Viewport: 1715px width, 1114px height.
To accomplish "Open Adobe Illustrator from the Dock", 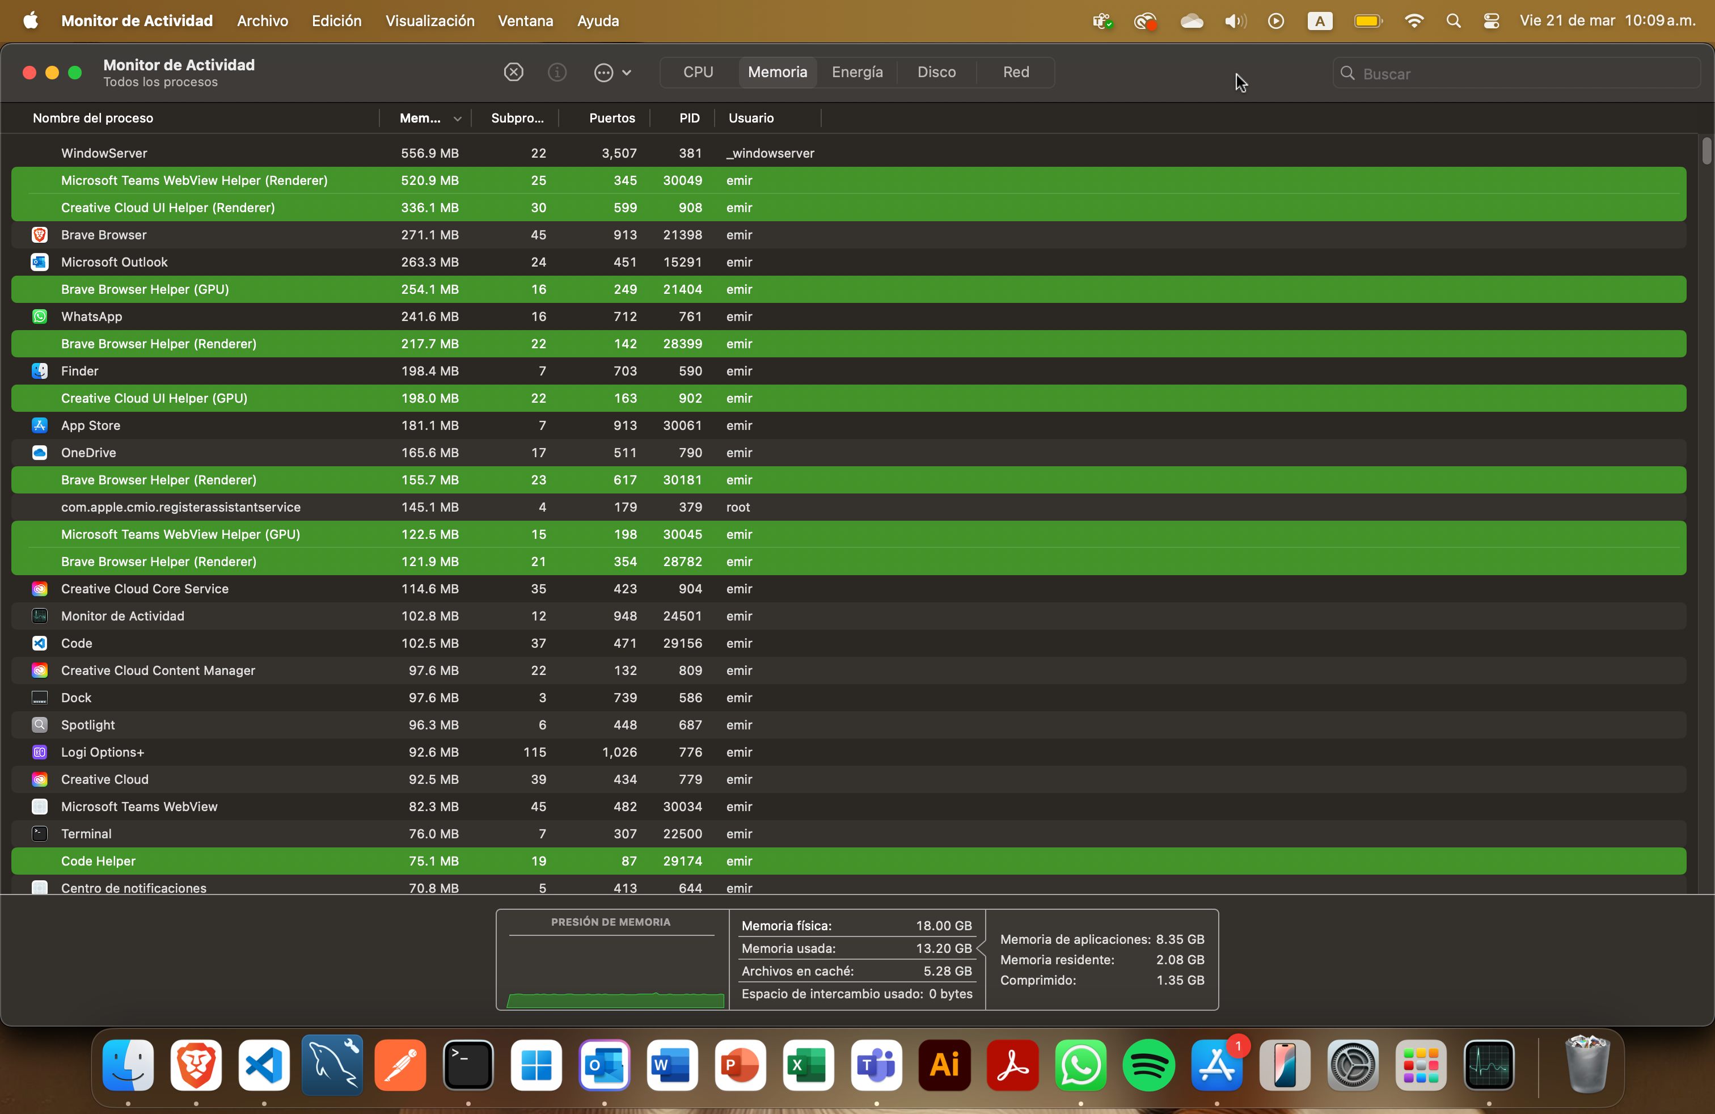I will click(944, 1065).
